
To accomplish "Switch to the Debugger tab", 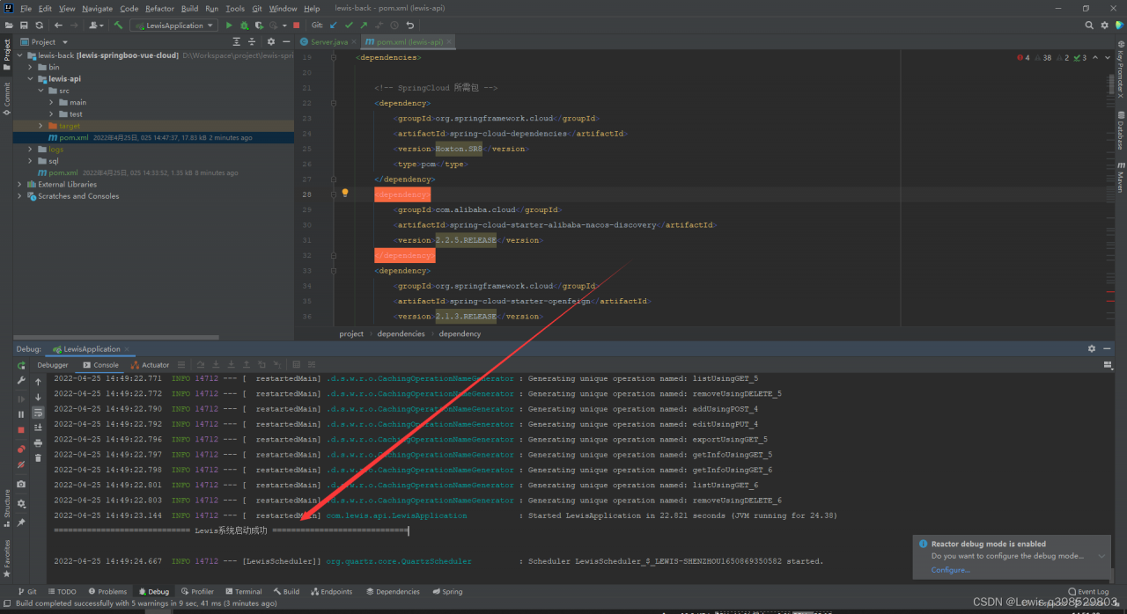I will [52, 365].
